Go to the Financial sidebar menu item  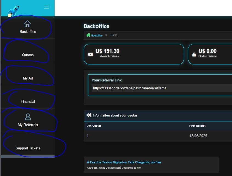pyautogui.click(x=28, y=97)
